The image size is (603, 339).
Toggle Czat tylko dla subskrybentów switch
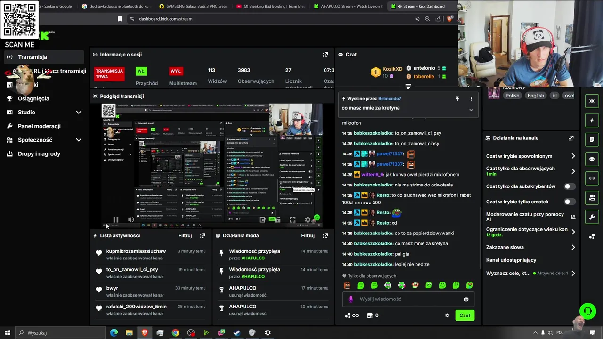(570, 186)
